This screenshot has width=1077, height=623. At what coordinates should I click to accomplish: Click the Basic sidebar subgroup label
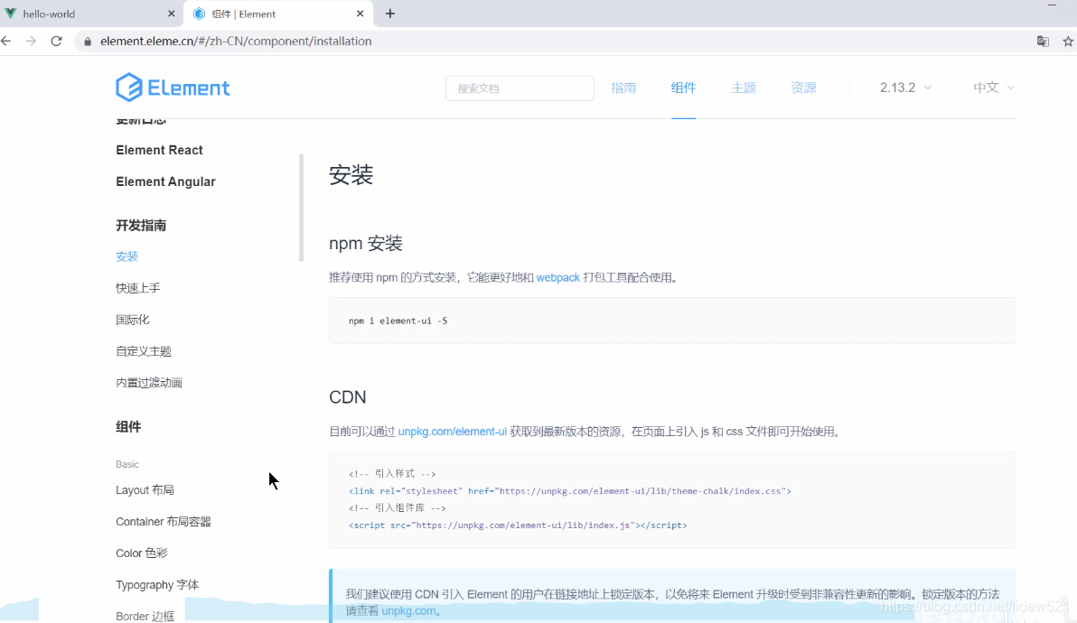[127, 464]
